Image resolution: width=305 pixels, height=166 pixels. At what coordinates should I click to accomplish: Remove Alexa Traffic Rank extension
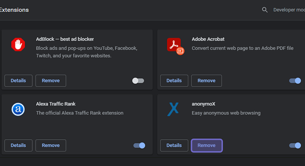pos(51,145)
